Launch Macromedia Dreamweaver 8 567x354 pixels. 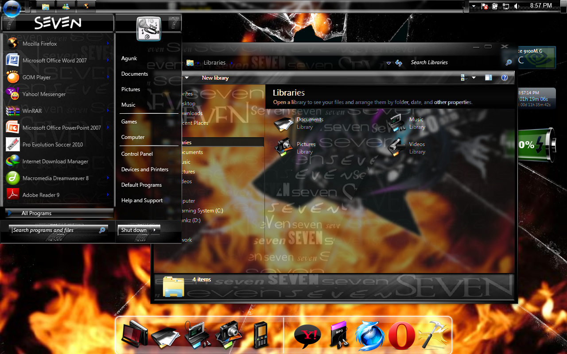(x=58, y=178)
